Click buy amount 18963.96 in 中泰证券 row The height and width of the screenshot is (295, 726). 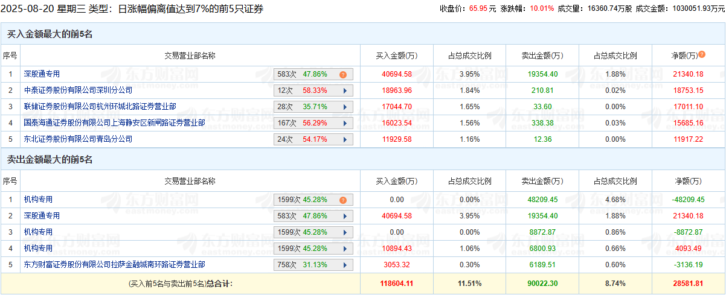[397, 90]
